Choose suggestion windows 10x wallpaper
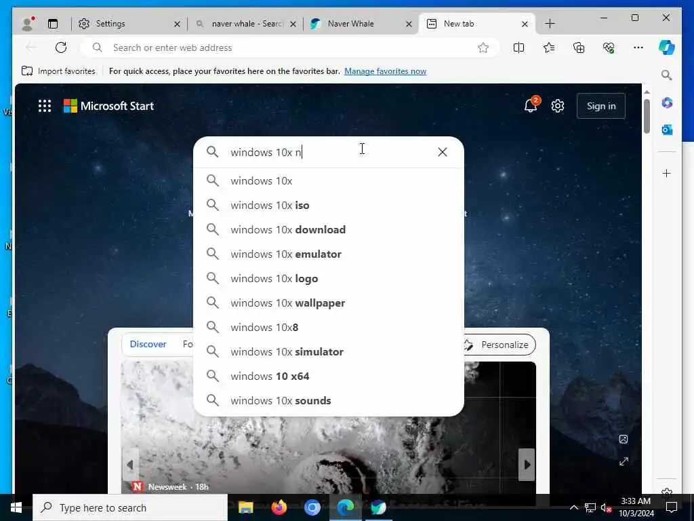The width and height of the screenshot is (694, 521). (329, 303)
